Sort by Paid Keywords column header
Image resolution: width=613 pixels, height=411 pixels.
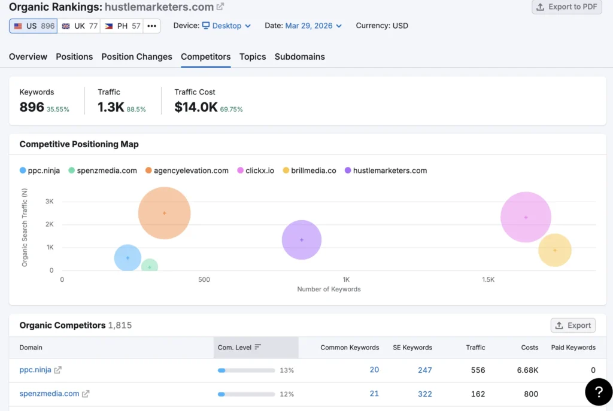[573, 348]
